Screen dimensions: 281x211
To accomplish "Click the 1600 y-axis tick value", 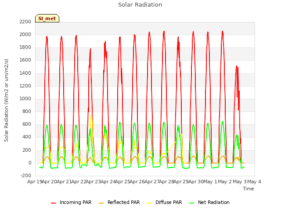I will [25, 60].
